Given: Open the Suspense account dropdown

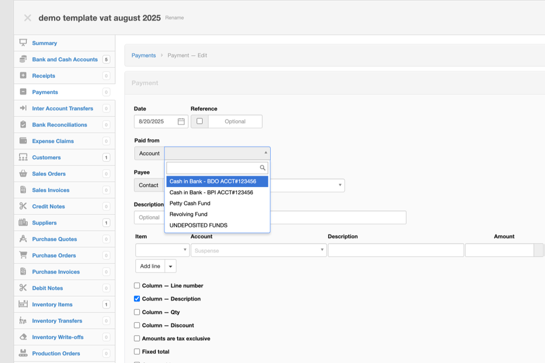Looking at the screenshot, I should point(258,250).
